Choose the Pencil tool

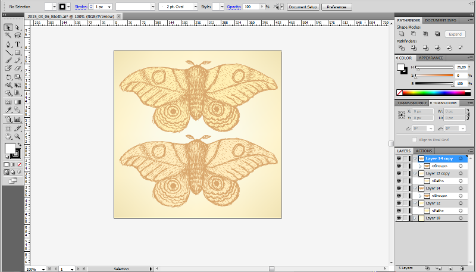[x=18, y=60]
